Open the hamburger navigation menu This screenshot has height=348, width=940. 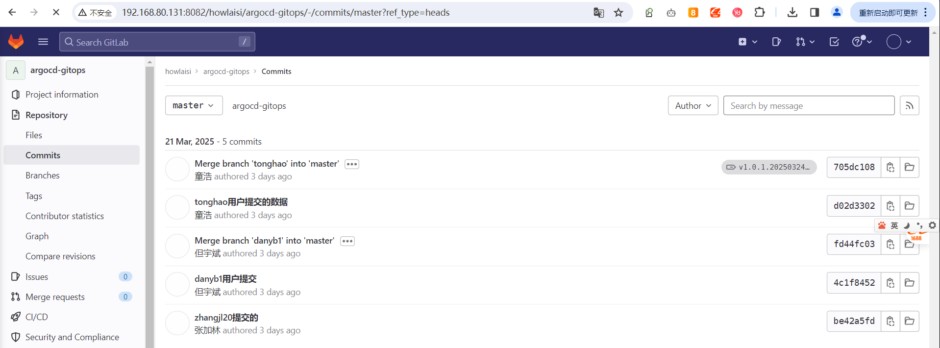(x=43, y=42)
